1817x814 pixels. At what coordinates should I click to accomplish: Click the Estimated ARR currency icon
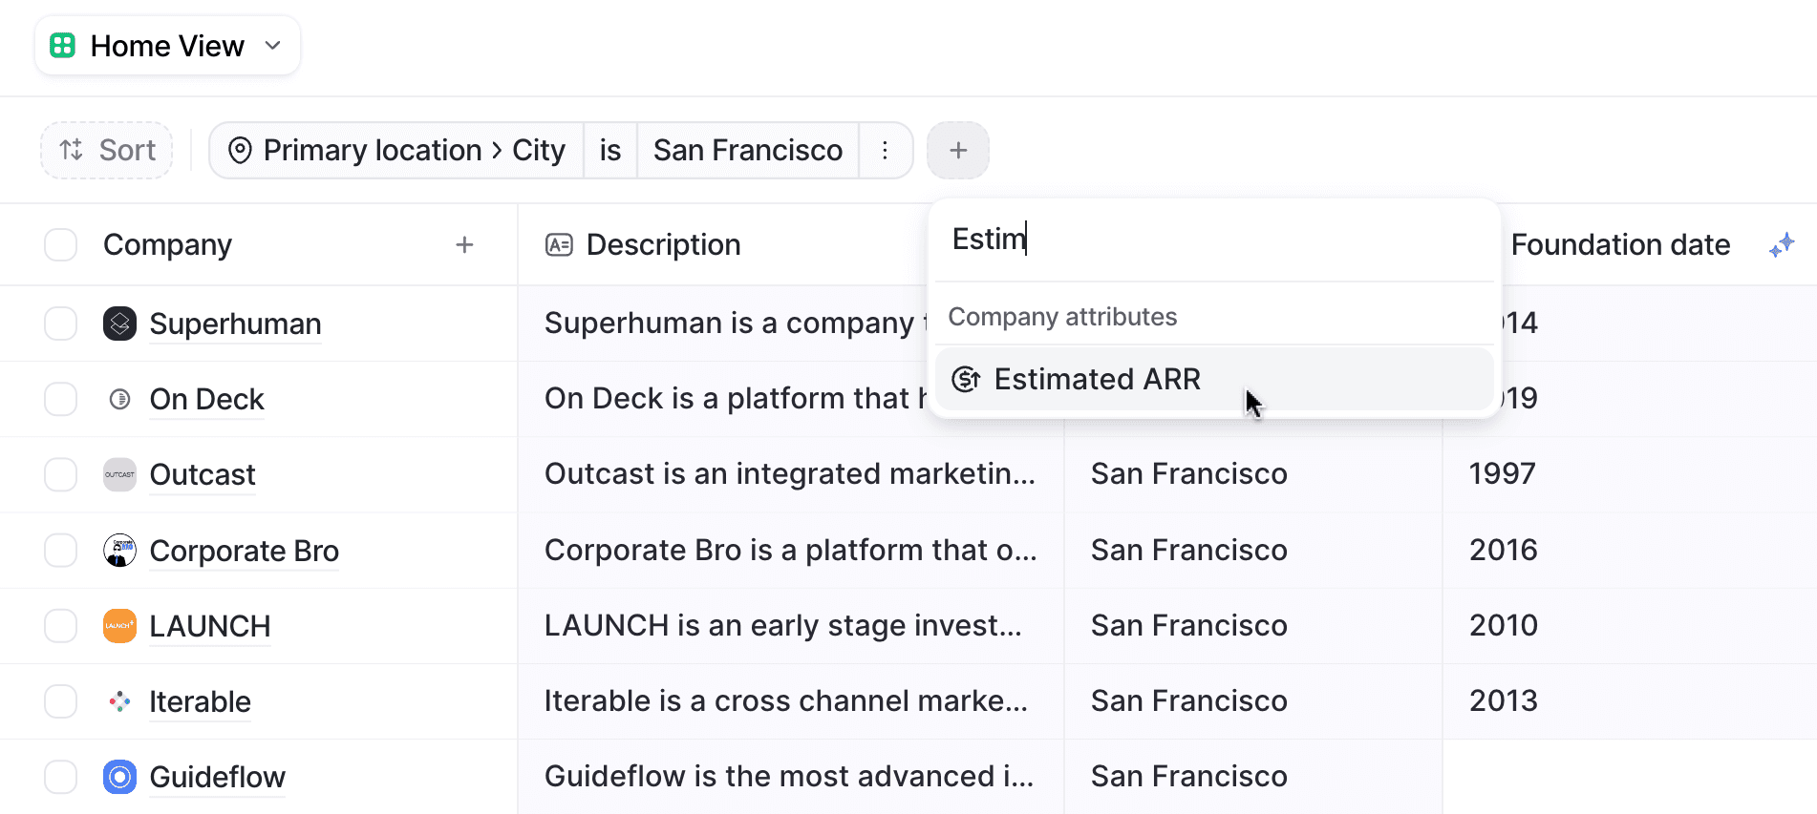coord(966,379)
